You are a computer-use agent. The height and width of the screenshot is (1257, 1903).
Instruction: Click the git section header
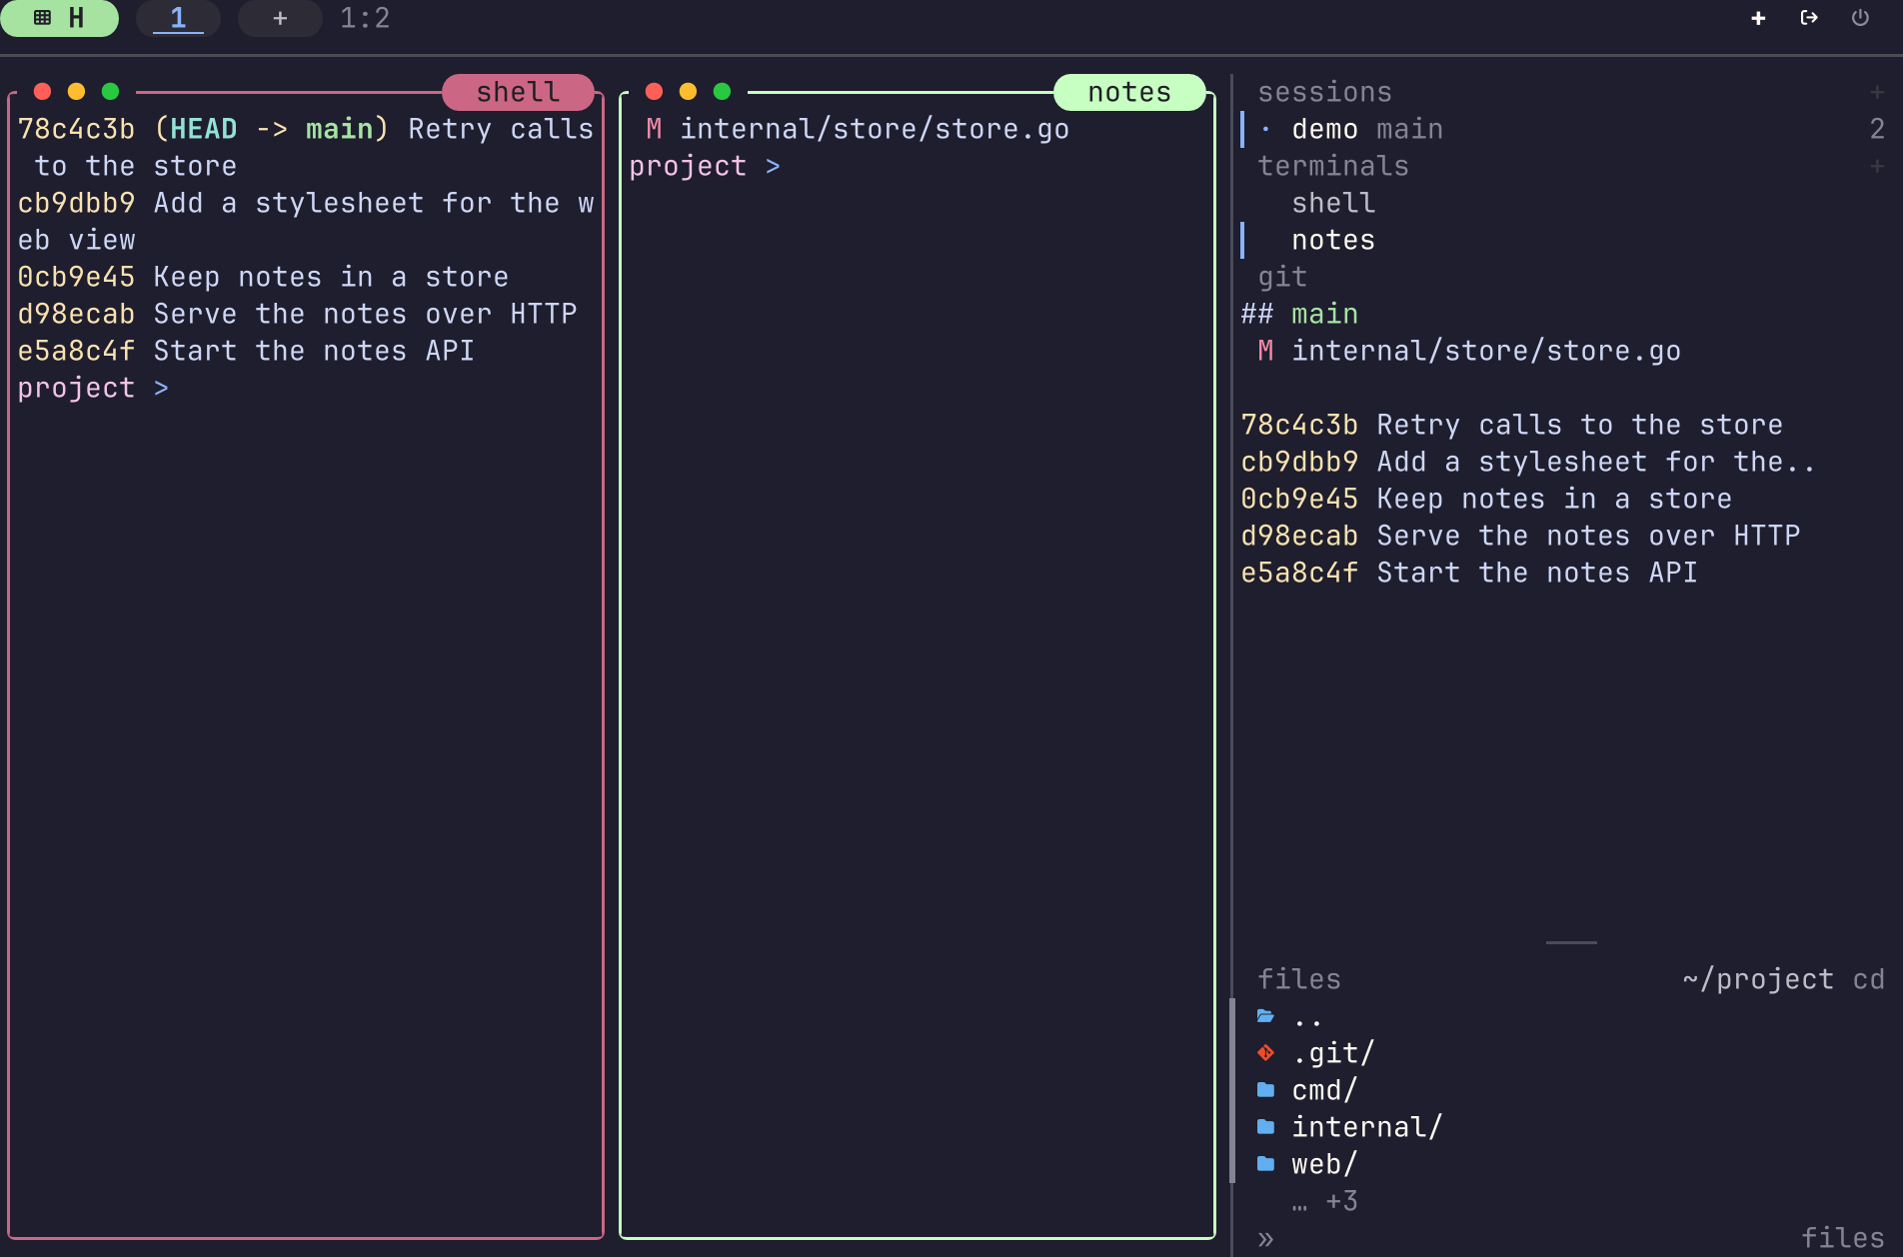tap(1282, 277)
